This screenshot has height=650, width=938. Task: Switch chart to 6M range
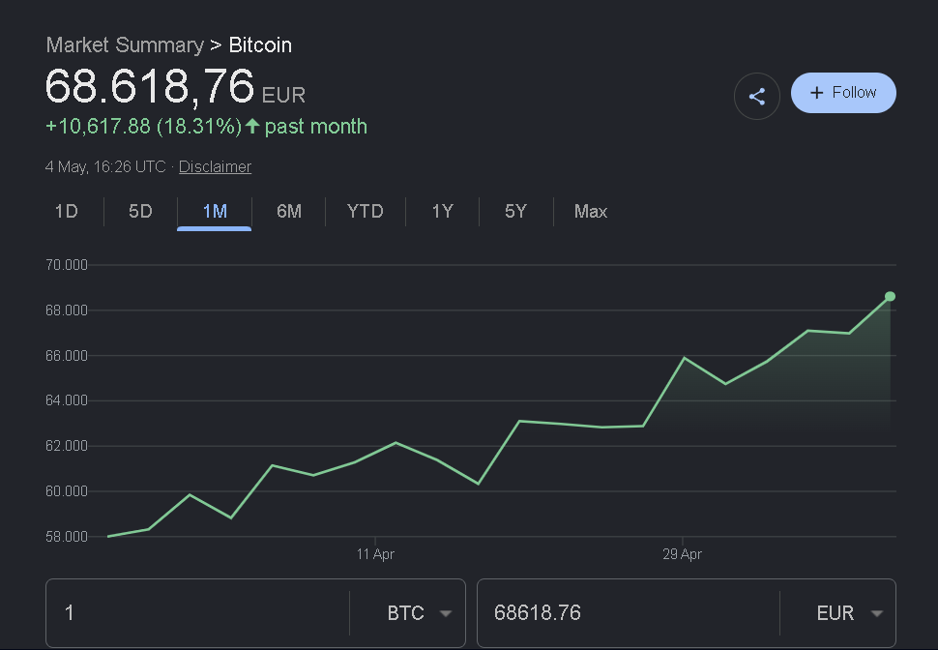pyautogui.click(x=289, y=211)
